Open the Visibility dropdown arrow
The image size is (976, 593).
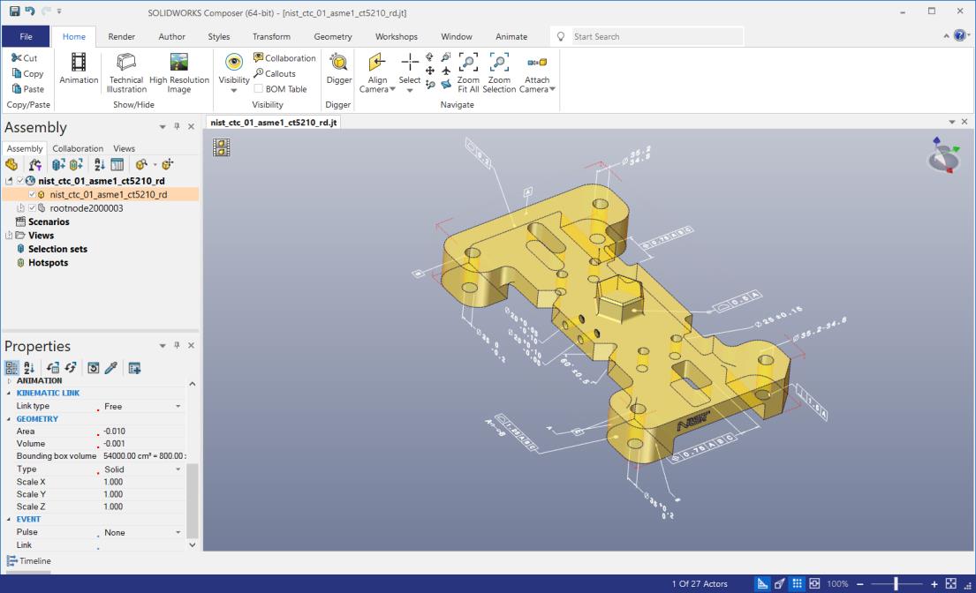(x=234, y=91)
